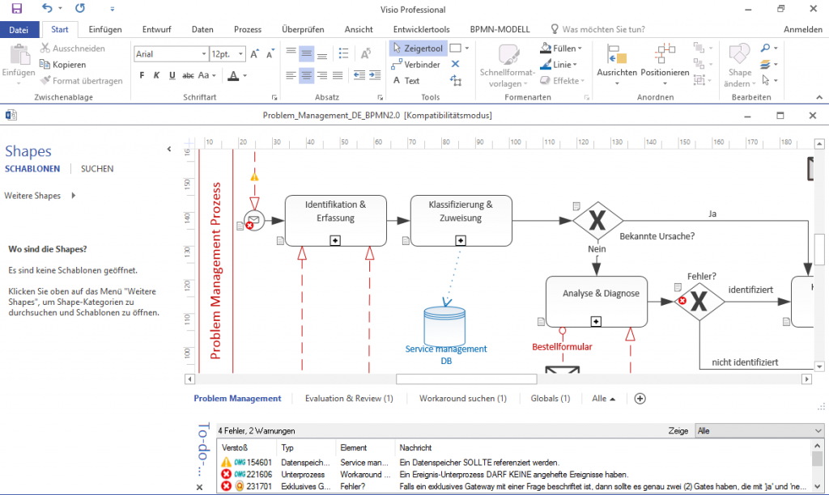
Task: Toggle the bullet list button
Action: click(x=343, y=53)
